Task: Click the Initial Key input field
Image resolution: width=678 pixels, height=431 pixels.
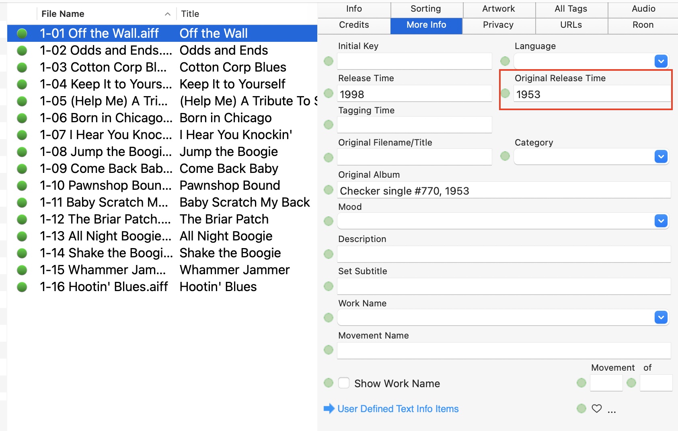Action: tap(415, 61)
